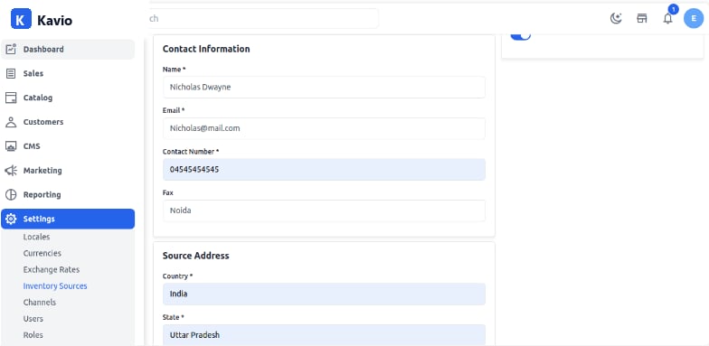This screenshot has height=346, width=709.
Task: Click the Kavio brand name
Action: [54, 20]
